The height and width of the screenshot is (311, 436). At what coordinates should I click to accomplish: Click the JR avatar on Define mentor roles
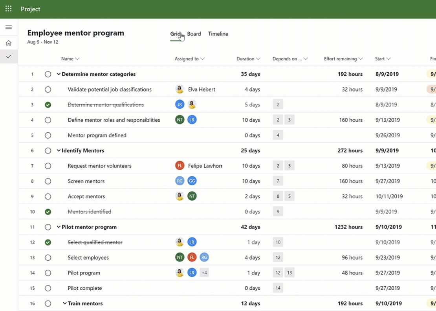coord(192,120)
